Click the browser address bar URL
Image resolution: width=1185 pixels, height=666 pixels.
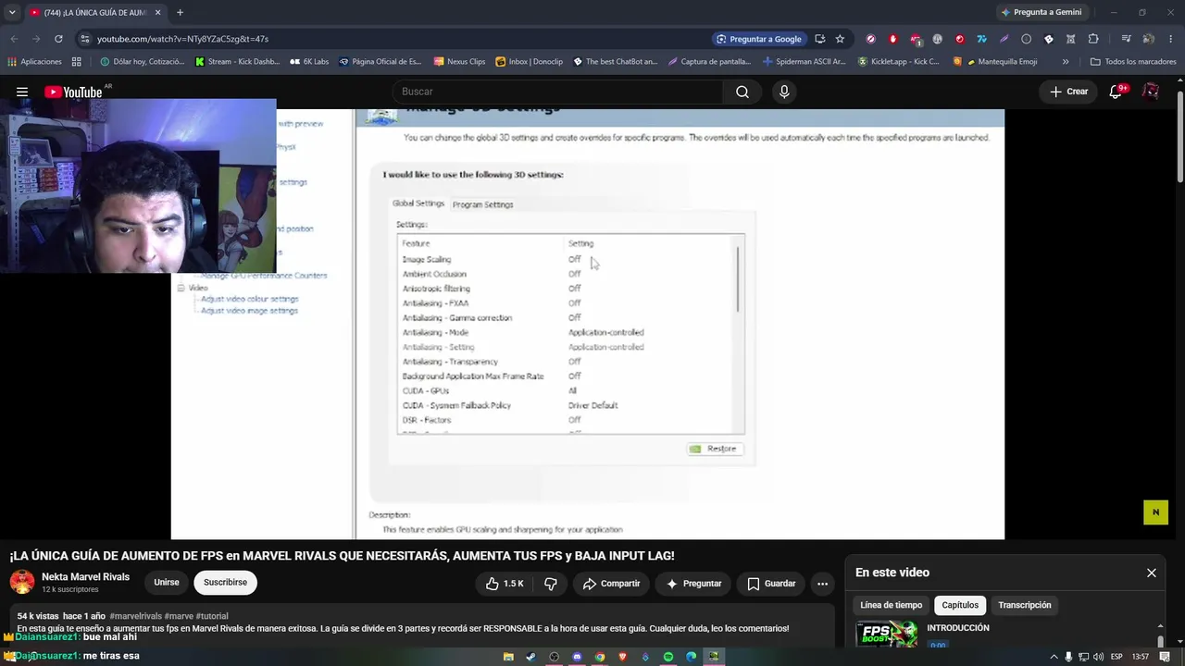coord(182,39)
